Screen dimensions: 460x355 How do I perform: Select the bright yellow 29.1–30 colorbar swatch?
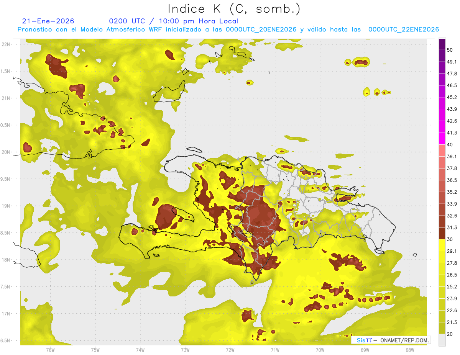pyautogui.click(x=442, y=245)
